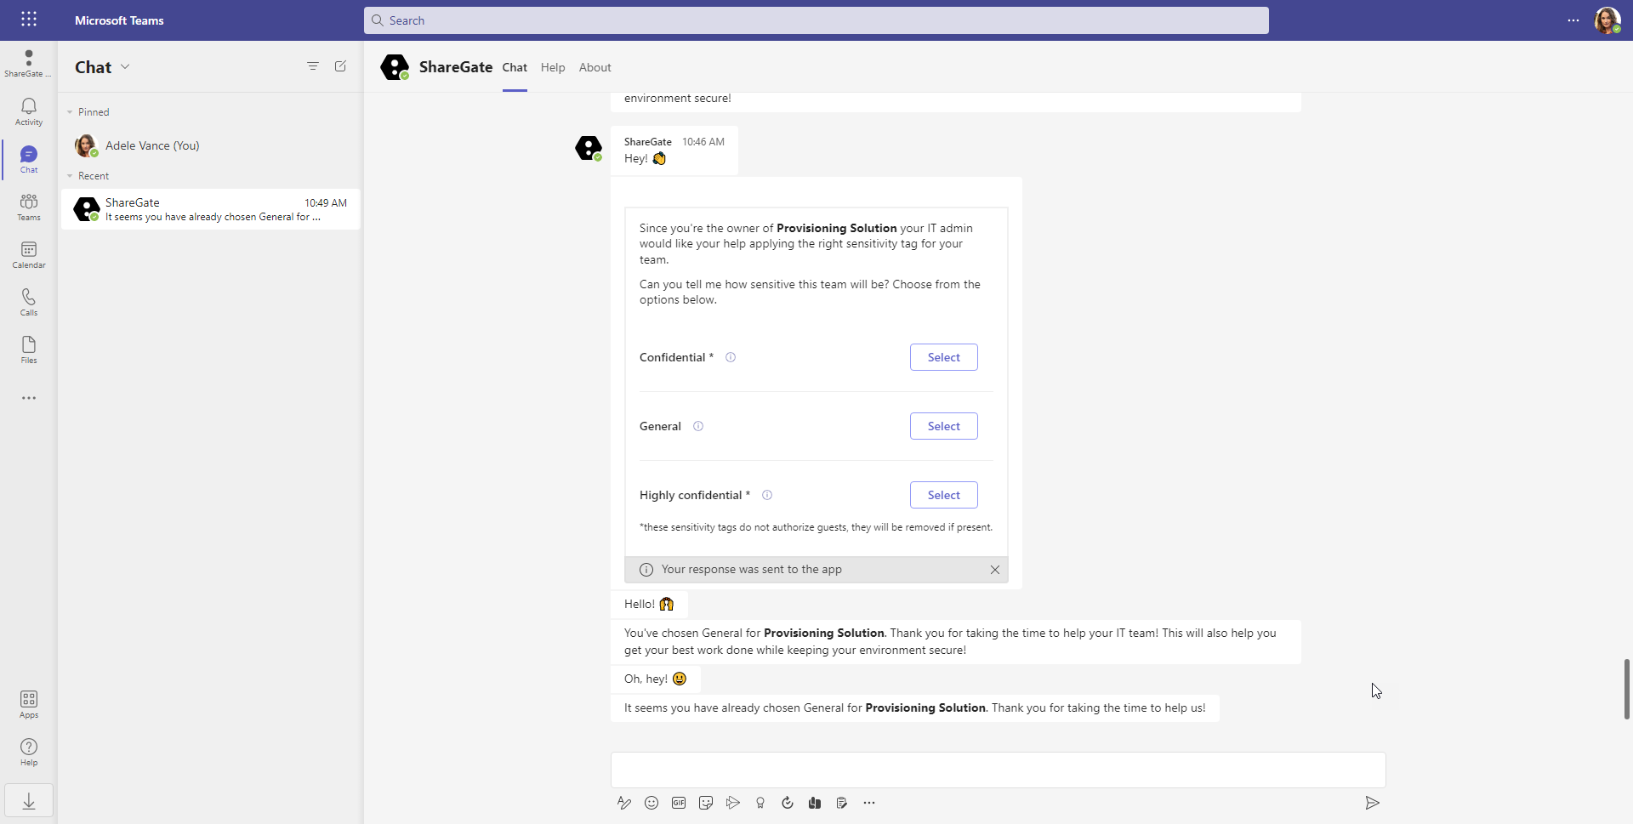The image size is (1633, 824).
Task: Open Teams in the left rail
Action: point(29,207)
